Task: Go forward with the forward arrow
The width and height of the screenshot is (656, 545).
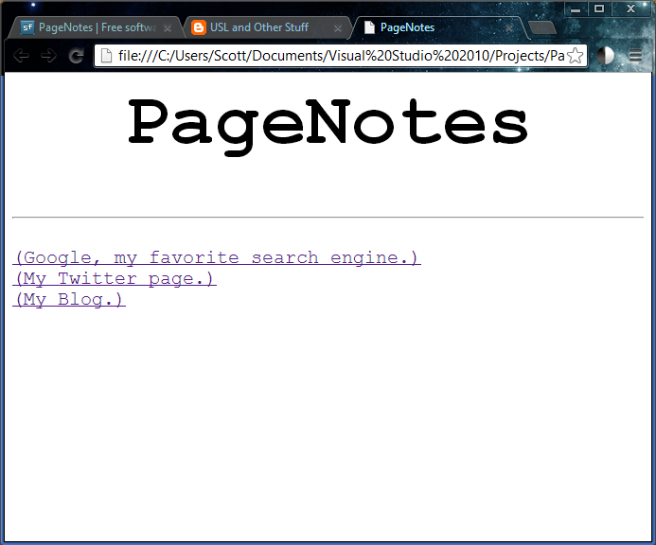Action: [x=48, y=56]
